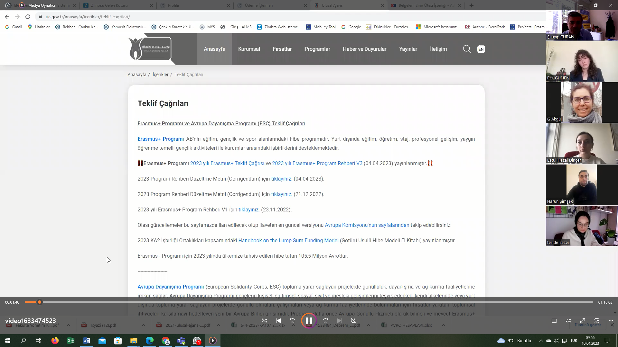Open mini player view

tap(597, 321)
